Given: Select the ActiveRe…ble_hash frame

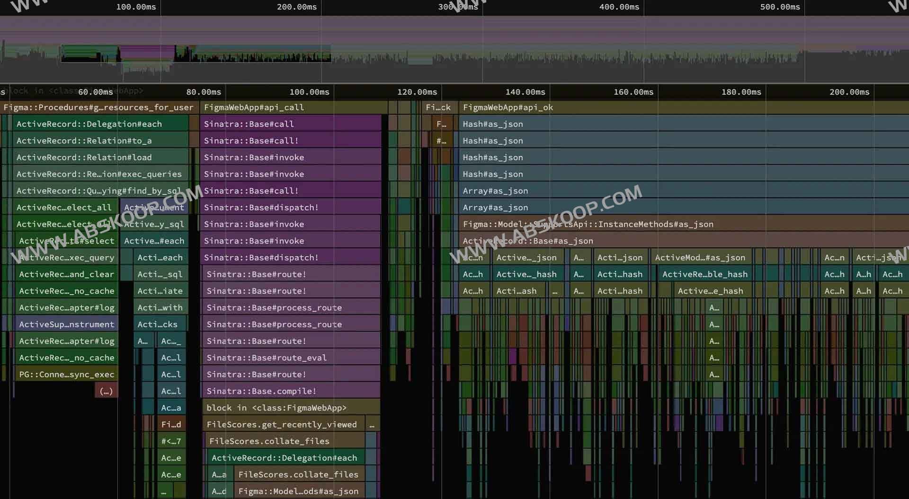Looking at the screenshot, I should tap(704, 274).
